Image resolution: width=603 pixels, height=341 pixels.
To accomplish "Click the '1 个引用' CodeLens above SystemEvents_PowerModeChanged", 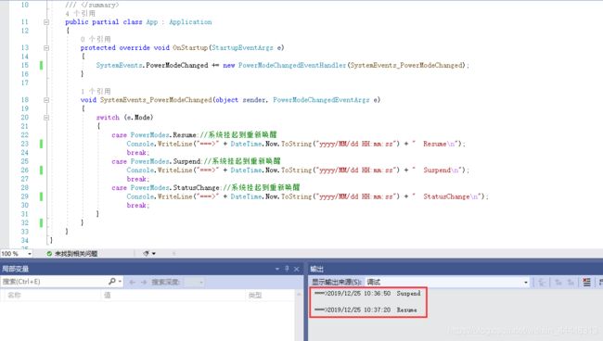I will 96,92.
